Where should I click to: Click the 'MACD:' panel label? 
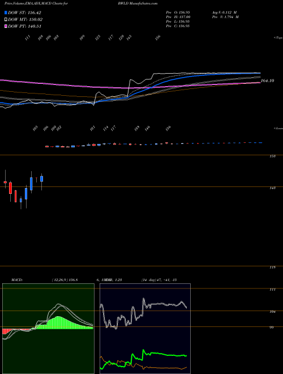16,280
